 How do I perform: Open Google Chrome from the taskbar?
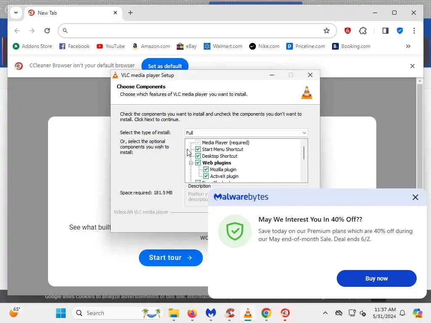point(266,313)
